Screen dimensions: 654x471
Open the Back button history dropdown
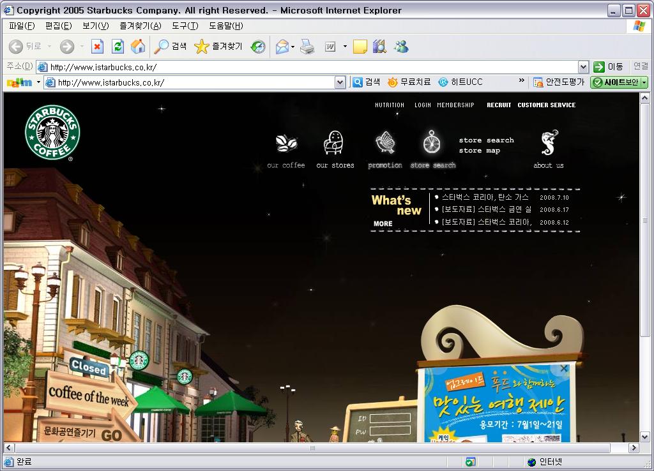tap(50, 46)
